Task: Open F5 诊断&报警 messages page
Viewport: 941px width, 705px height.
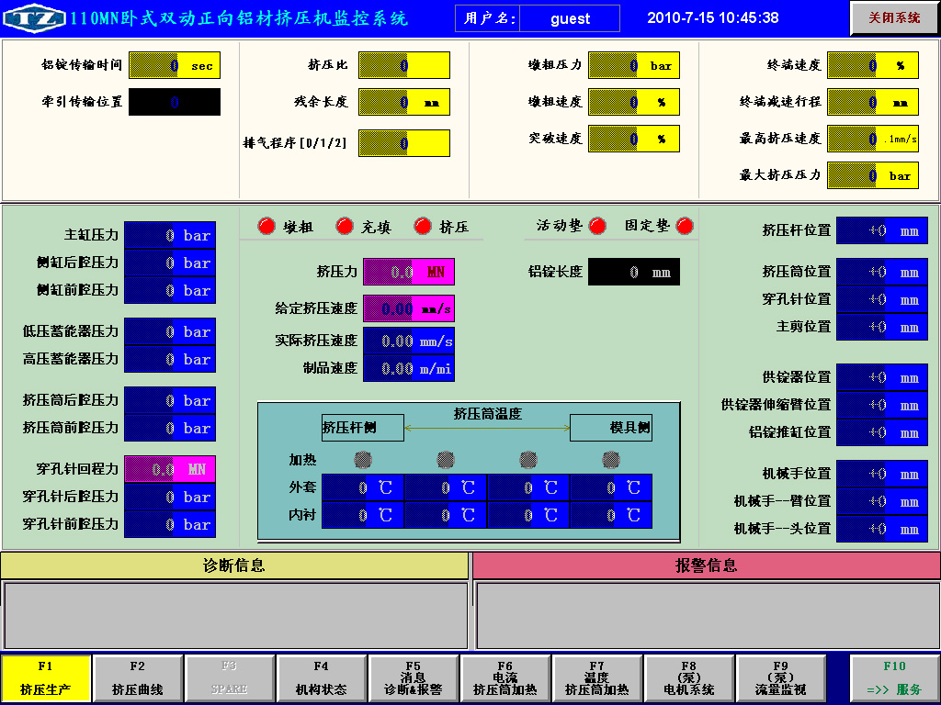Action: point(414,678)
